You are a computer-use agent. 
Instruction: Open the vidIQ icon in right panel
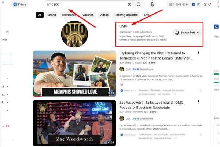pyautogui.click(x=216, y=27)
